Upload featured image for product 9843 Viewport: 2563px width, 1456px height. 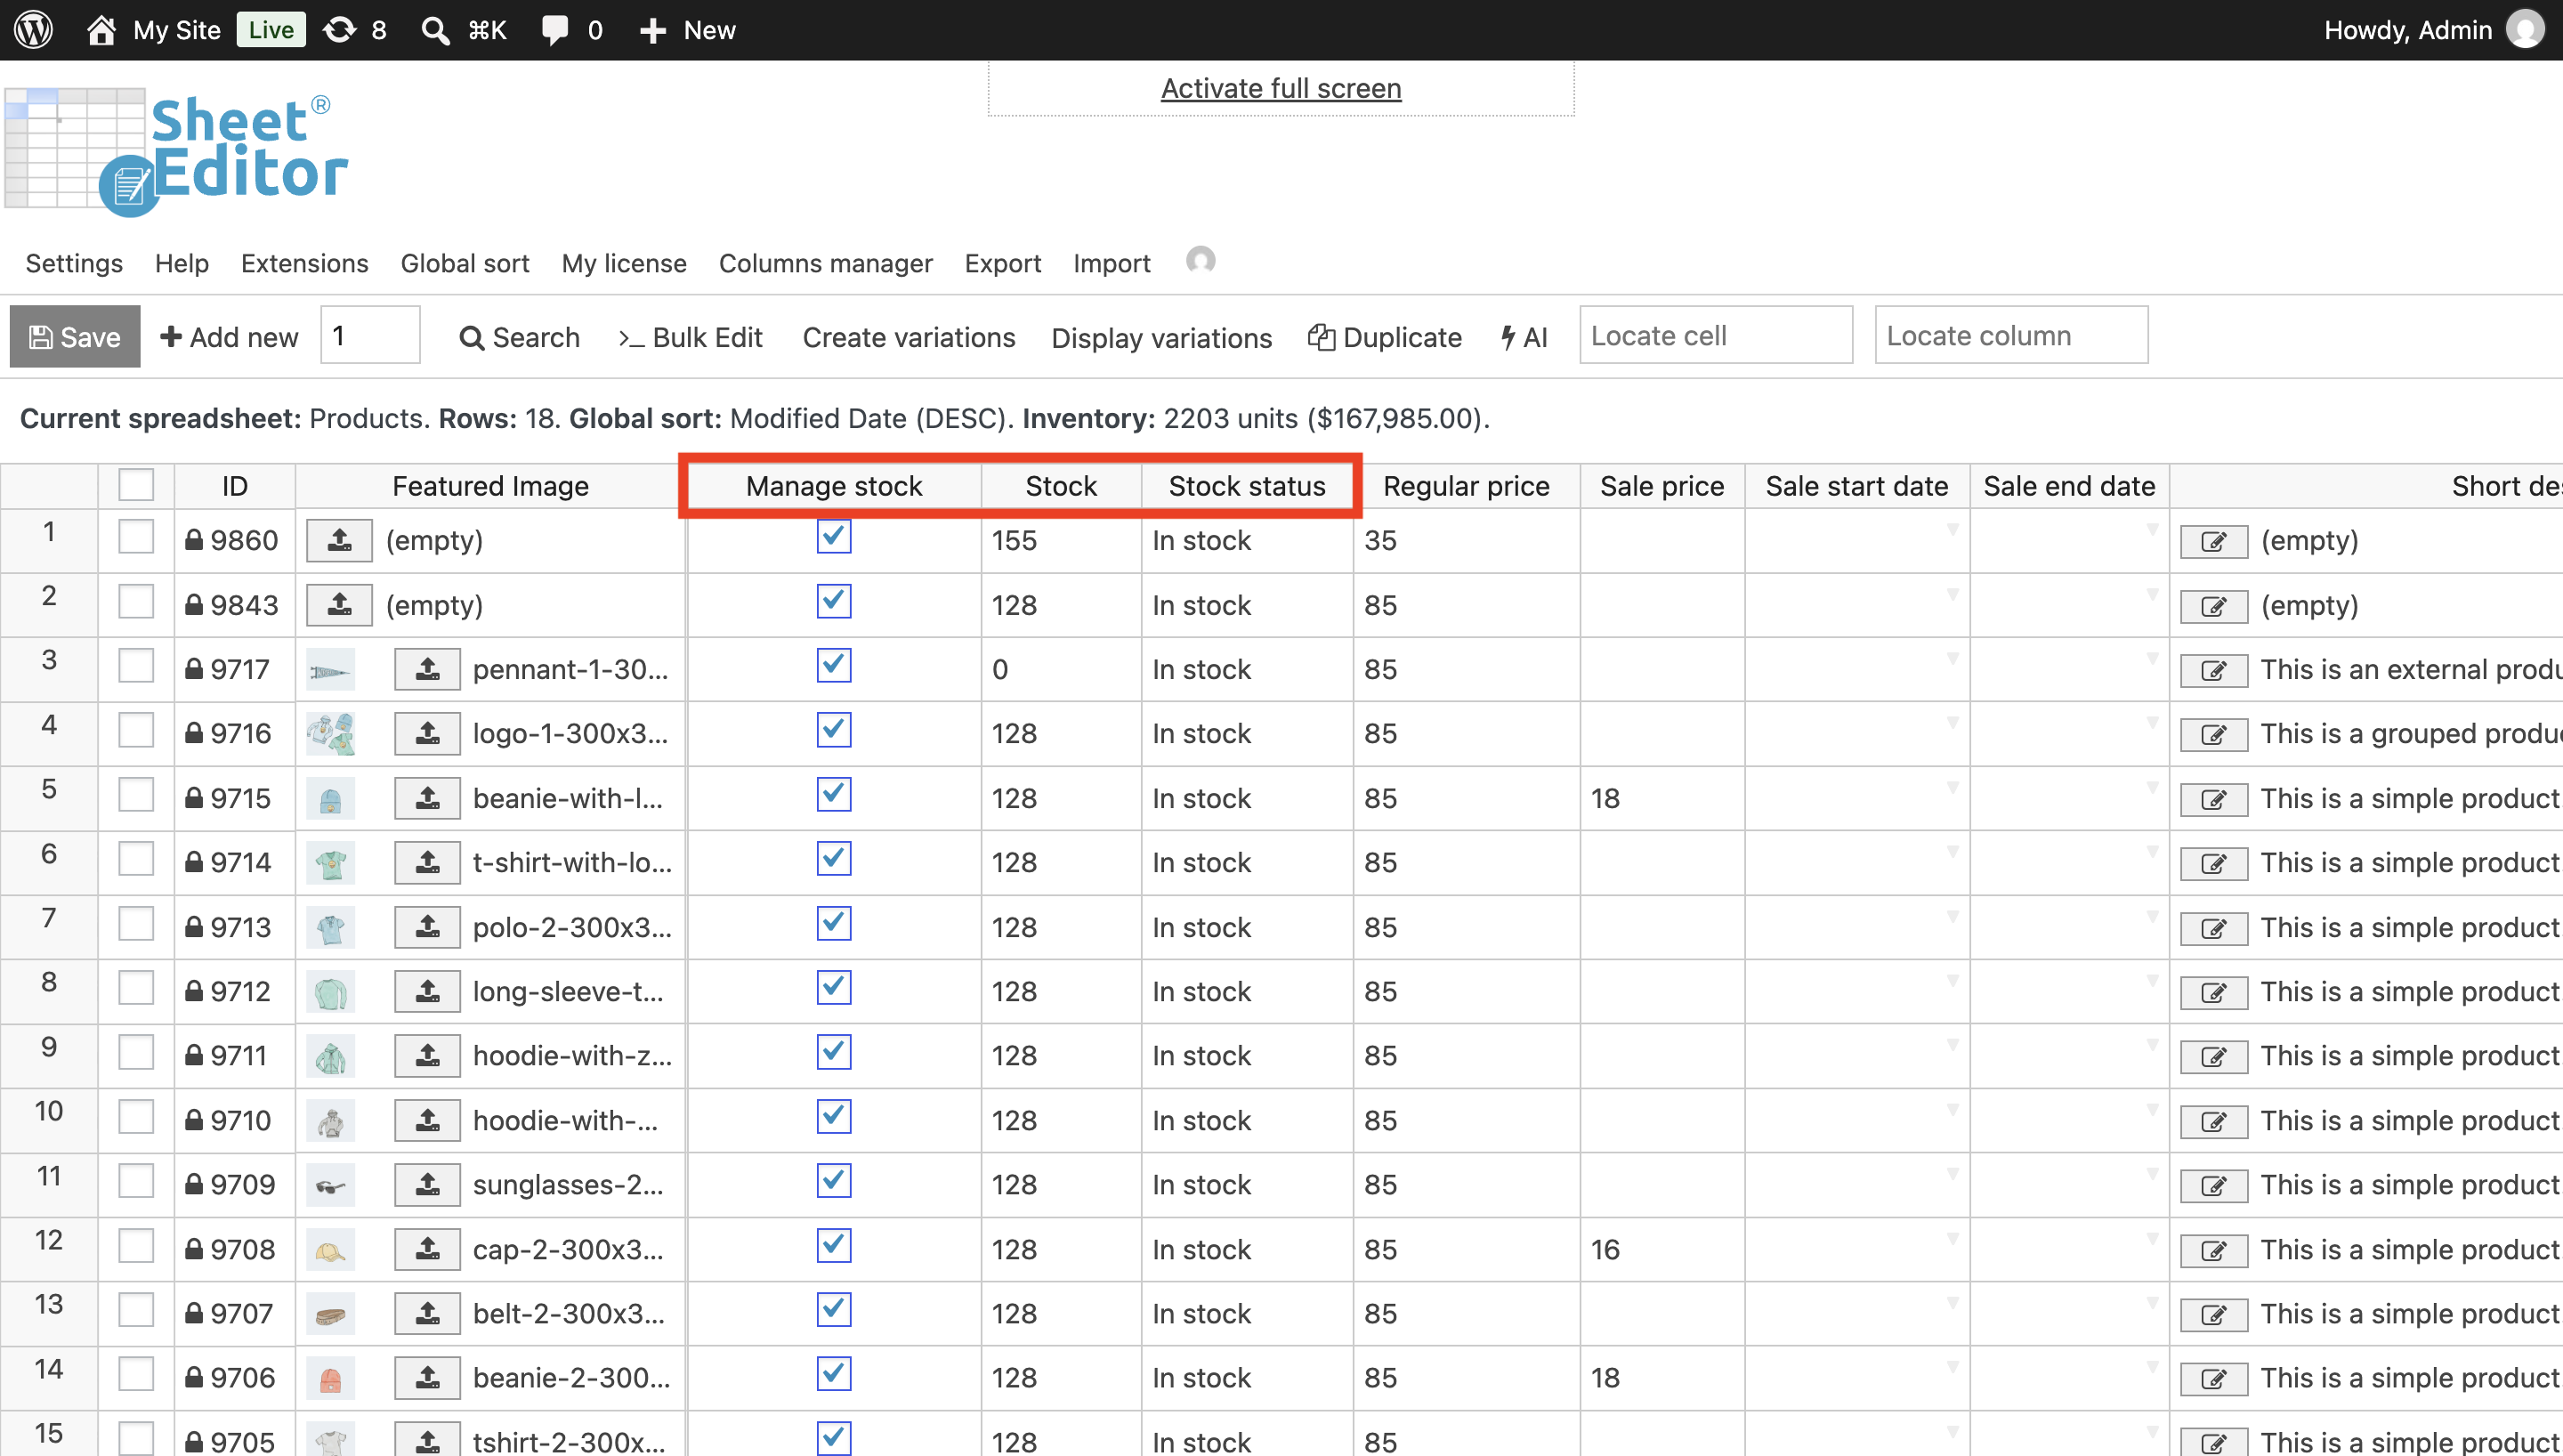point(340,605)
